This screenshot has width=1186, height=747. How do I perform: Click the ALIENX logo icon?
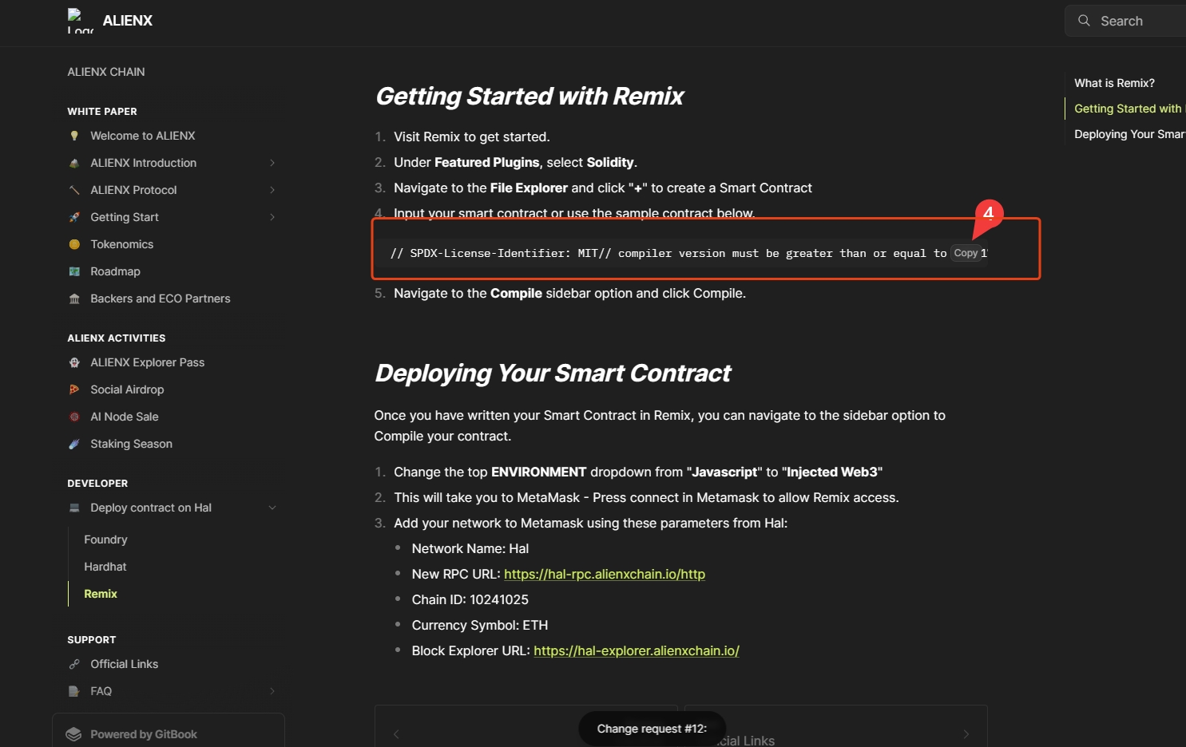[x=80, y=21]
